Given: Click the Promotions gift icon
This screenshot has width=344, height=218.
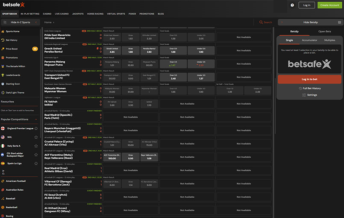Looking at the screenshot, I should point(3,58).
